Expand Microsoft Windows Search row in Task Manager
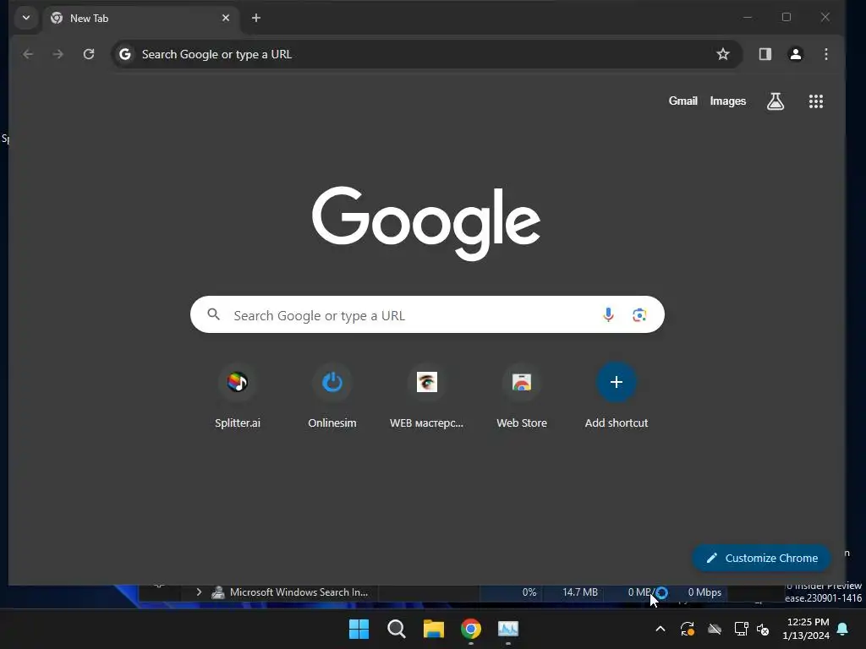 [x=199, y=592]
